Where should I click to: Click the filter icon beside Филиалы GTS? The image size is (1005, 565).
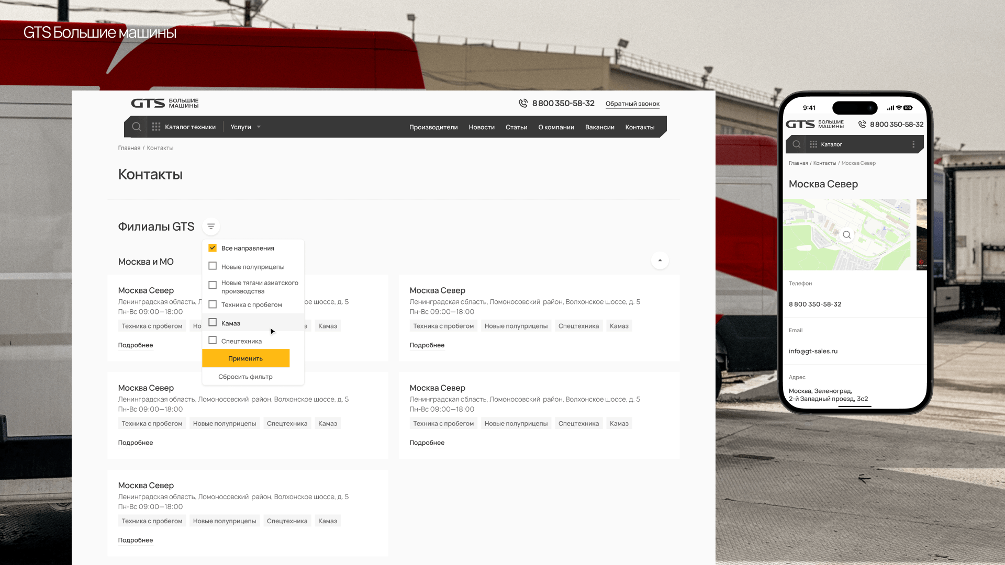click(x=211, y=227)
